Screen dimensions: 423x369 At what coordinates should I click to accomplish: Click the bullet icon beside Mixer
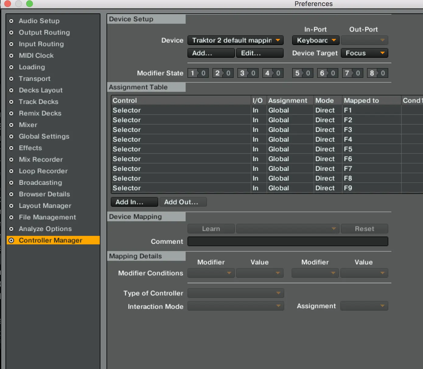click(11, 125)
